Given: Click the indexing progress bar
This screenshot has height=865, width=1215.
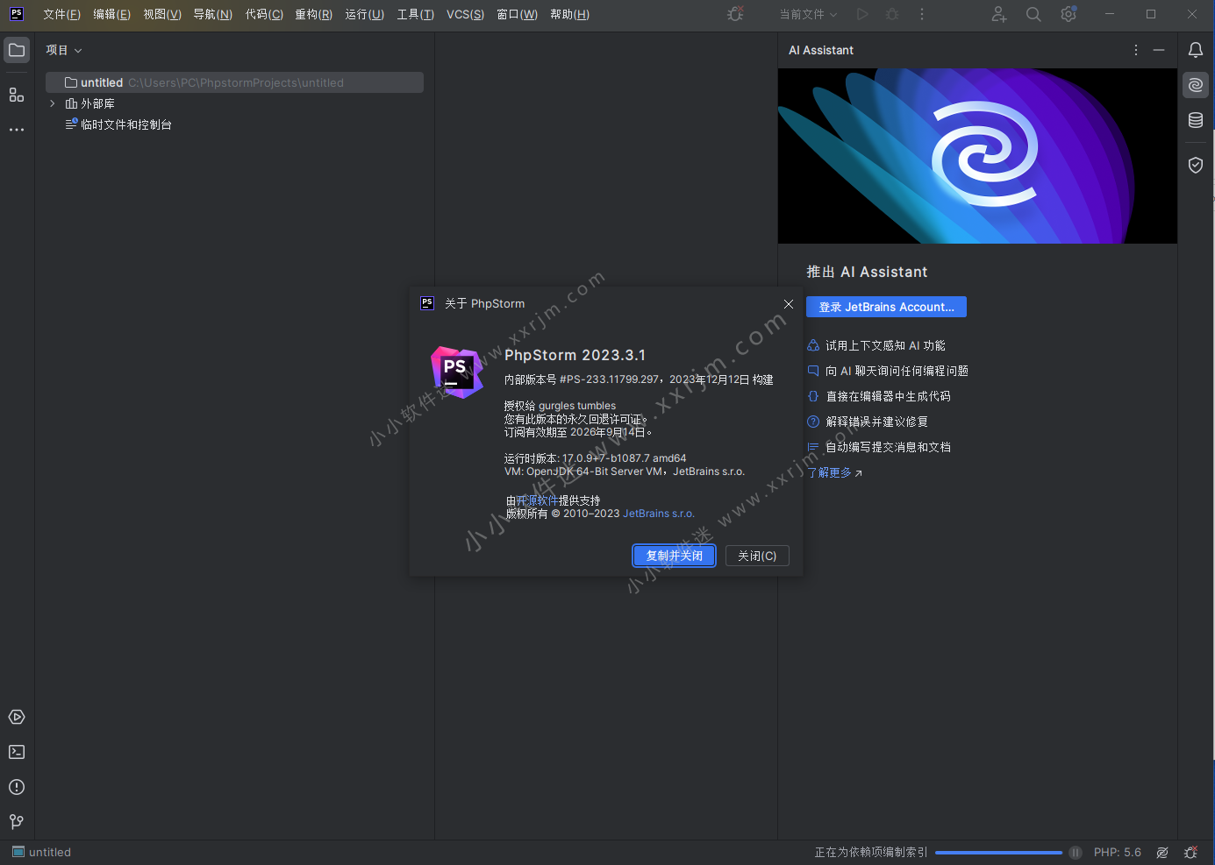Looking at the screenshot, I should tap(998, 853).
